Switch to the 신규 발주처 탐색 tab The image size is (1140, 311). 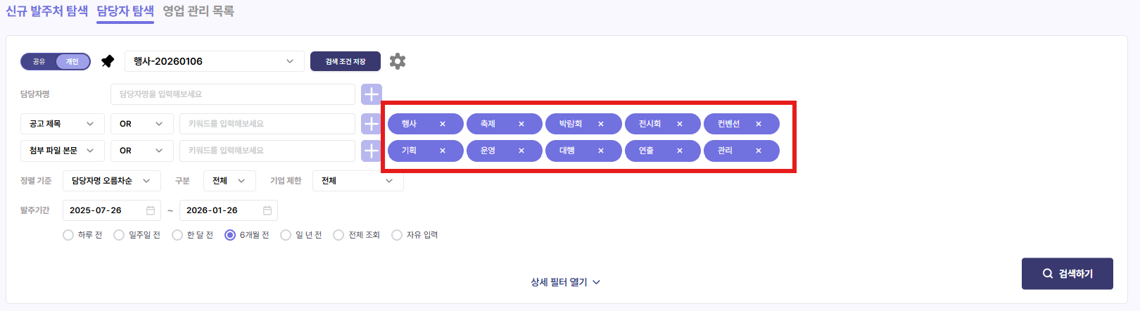point(46,11)
